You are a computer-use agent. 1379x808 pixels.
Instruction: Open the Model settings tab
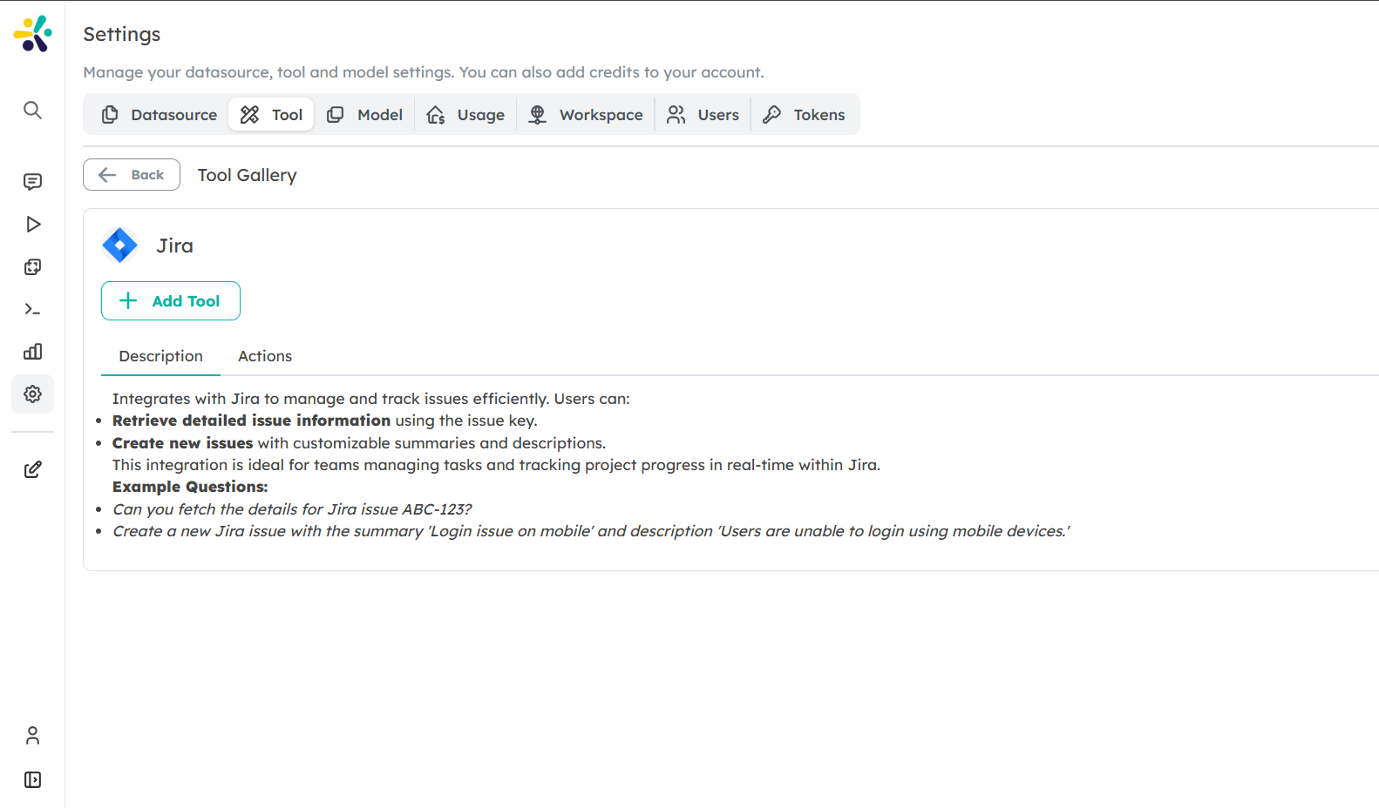point(364,115)
